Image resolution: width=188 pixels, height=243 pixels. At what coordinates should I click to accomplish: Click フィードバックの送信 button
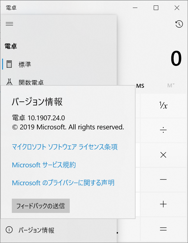pyautogui.click(x=41, y=206)
